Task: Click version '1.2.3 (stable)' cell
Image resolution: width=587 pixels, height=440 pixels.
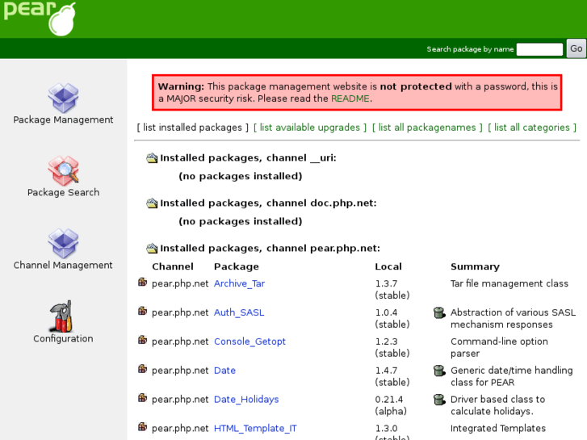Action: (392, 347)
